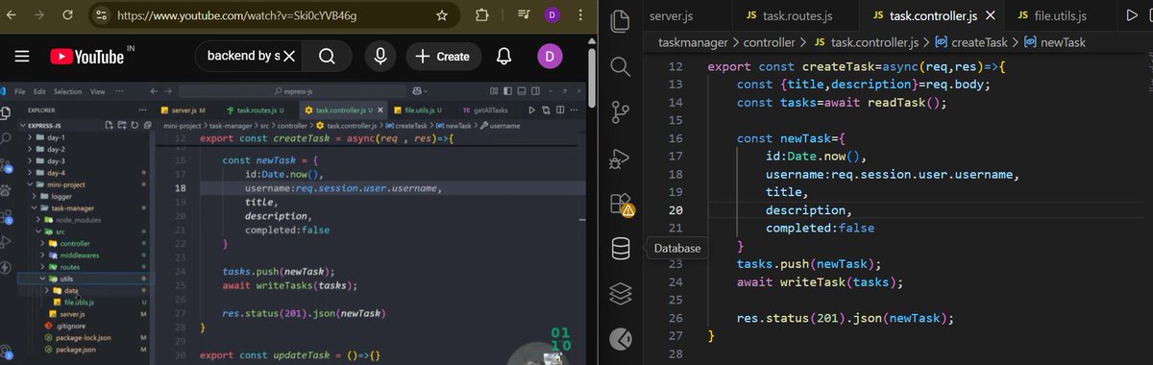1153x365 pixels.
Task: Open Chrome profile D avatar in toolbar
Action: point(552,15)
